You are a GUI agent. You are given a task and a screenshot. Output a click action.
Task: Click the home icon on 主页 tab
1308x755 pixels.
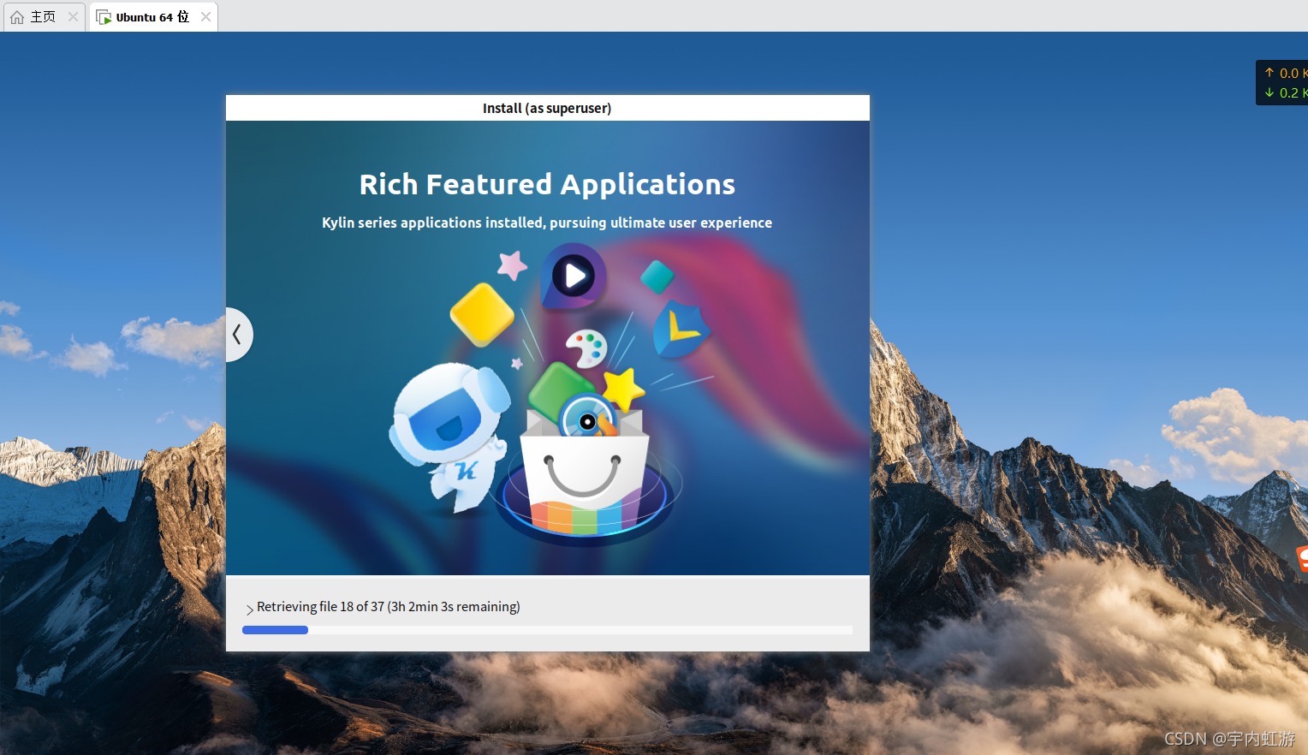[17, 17]
